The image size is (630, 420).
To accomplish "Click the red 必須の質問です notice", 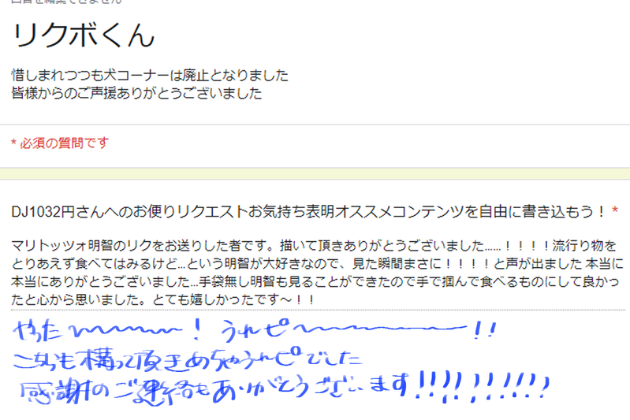I will coord(65,143).
